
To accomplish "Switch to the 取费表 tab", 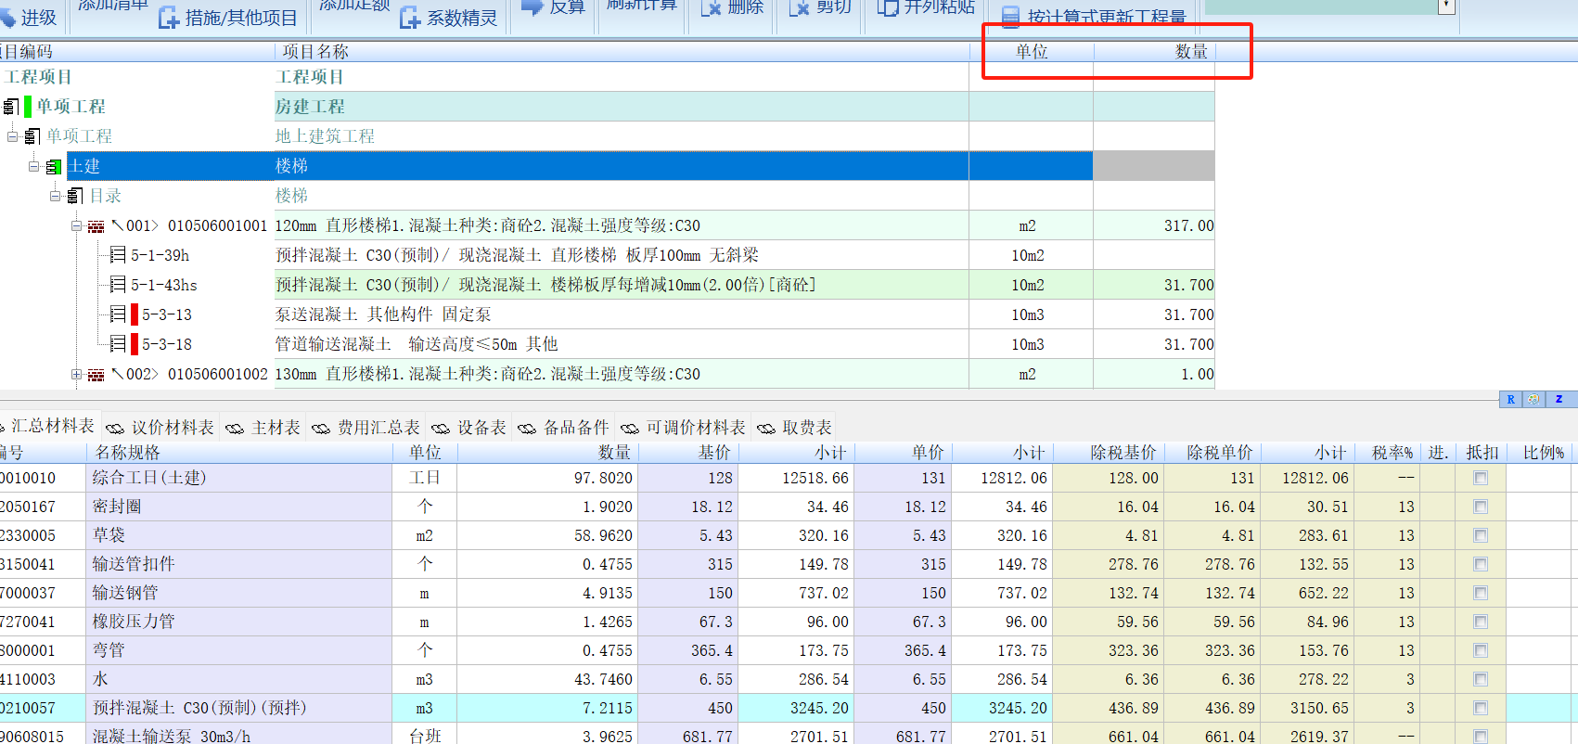I will (x=795, y=427).
